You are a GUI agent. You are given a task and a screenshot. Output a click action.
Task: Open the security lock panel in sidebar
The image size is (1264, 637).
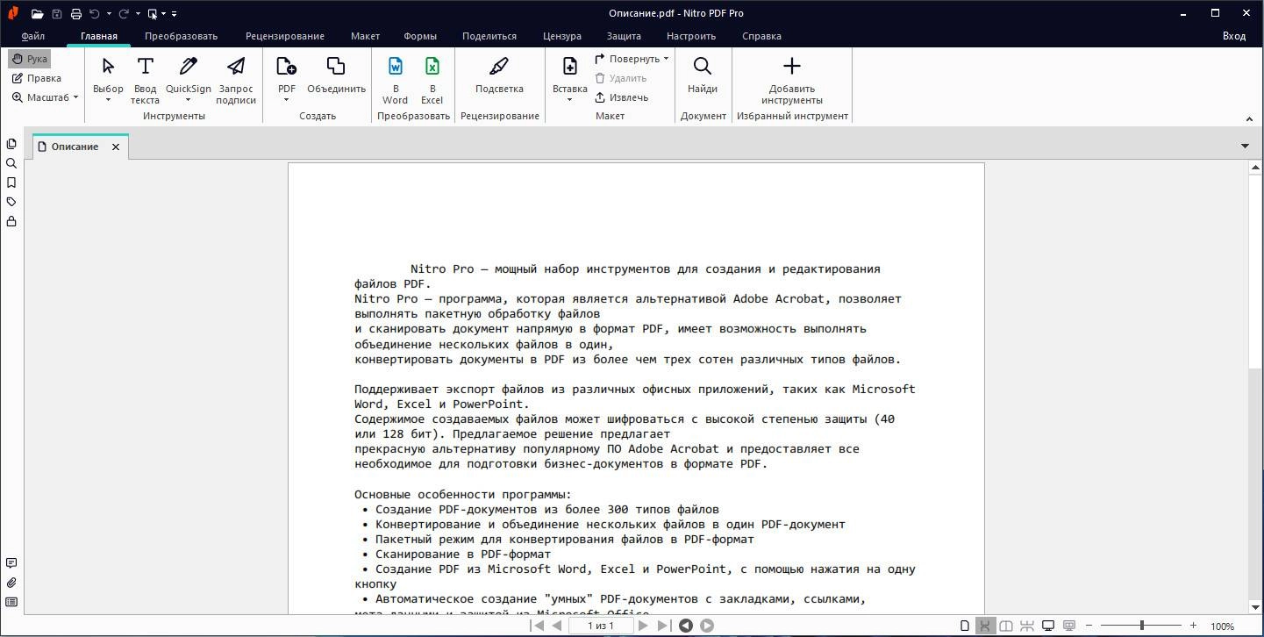11,221
